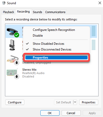Click the down-arrow badge on unplugged device

(x=17, y=63)
